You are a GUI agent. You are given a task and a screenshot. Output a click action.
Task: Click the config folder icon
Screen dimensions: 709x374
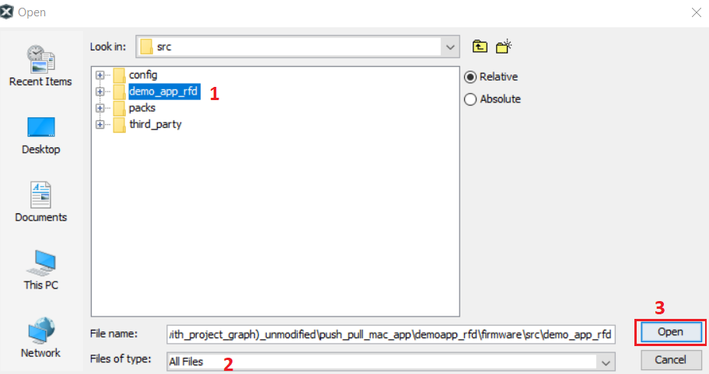pos(120,75)
